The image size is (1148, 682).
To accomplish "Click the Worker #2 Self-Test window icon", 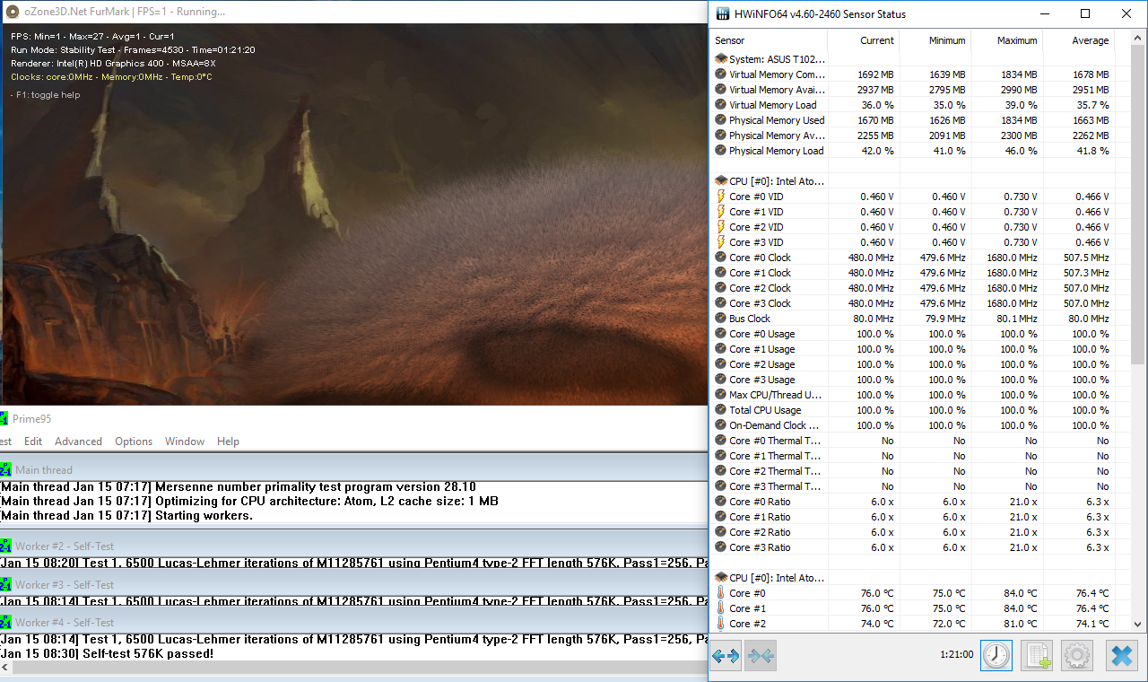I will coord(5,546).
